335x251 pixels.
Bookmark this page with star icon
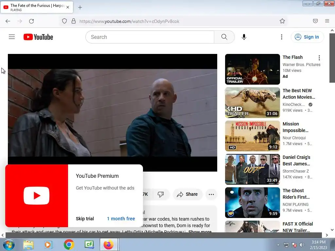282,21
